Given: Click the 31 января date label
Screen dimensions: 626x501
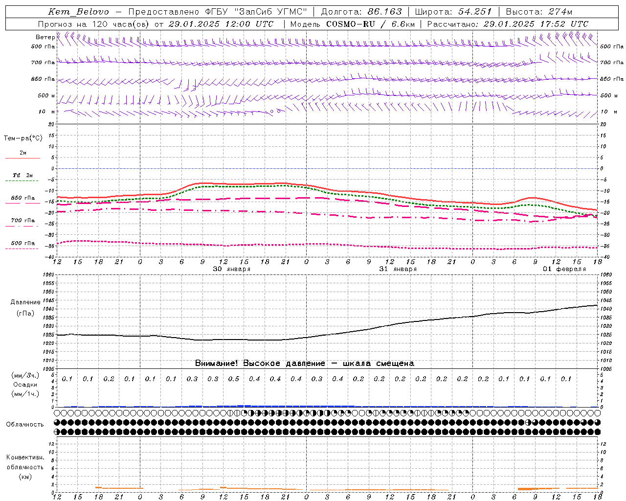Looking at the screenshot, I should click(x=398, y=269).
